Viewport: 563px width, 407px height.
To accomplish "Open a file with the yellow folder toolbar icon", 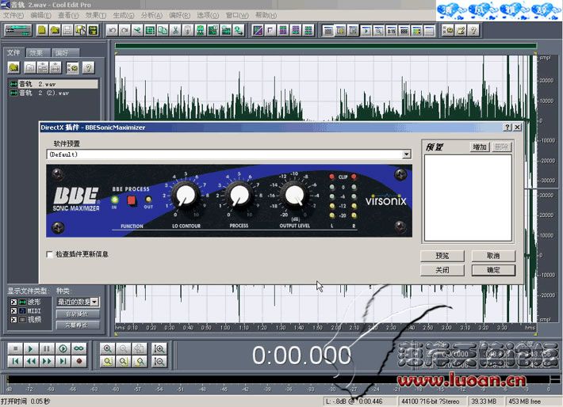I will pos(55,30).
